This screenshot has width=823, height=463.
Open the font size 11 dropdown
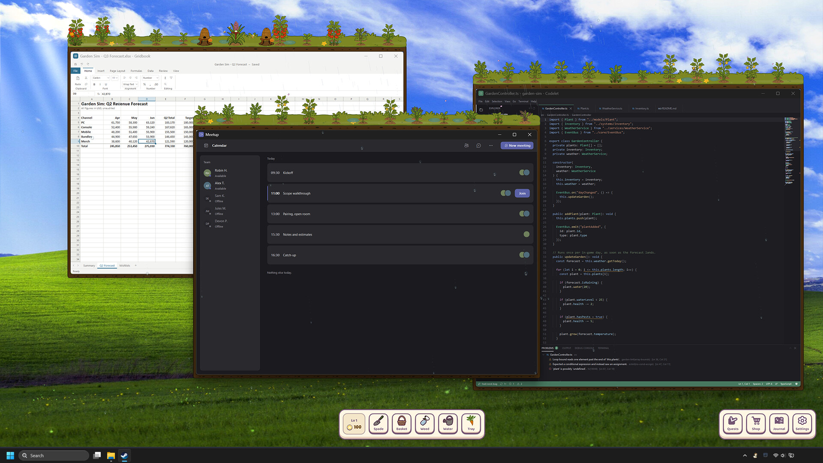(115, 78)
